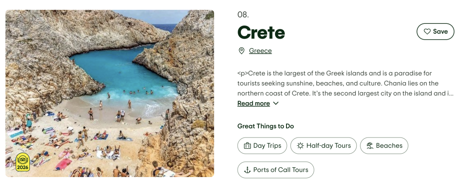Select the Day Trips label

pyautogui.click(x=267, y=146)
